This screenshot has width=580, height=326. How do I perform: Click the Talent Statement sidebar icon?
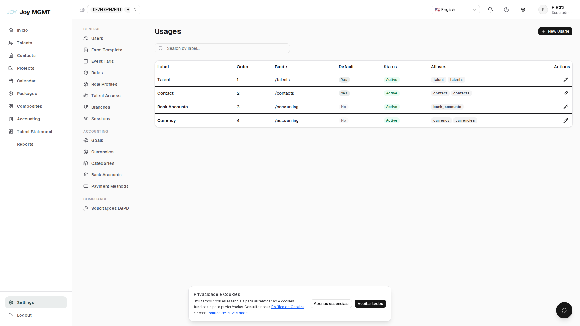click(11, 132)
